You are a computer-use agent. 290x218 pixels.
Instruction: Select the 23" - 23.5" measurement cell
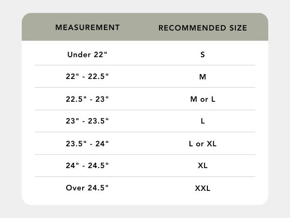click(87, 121)
